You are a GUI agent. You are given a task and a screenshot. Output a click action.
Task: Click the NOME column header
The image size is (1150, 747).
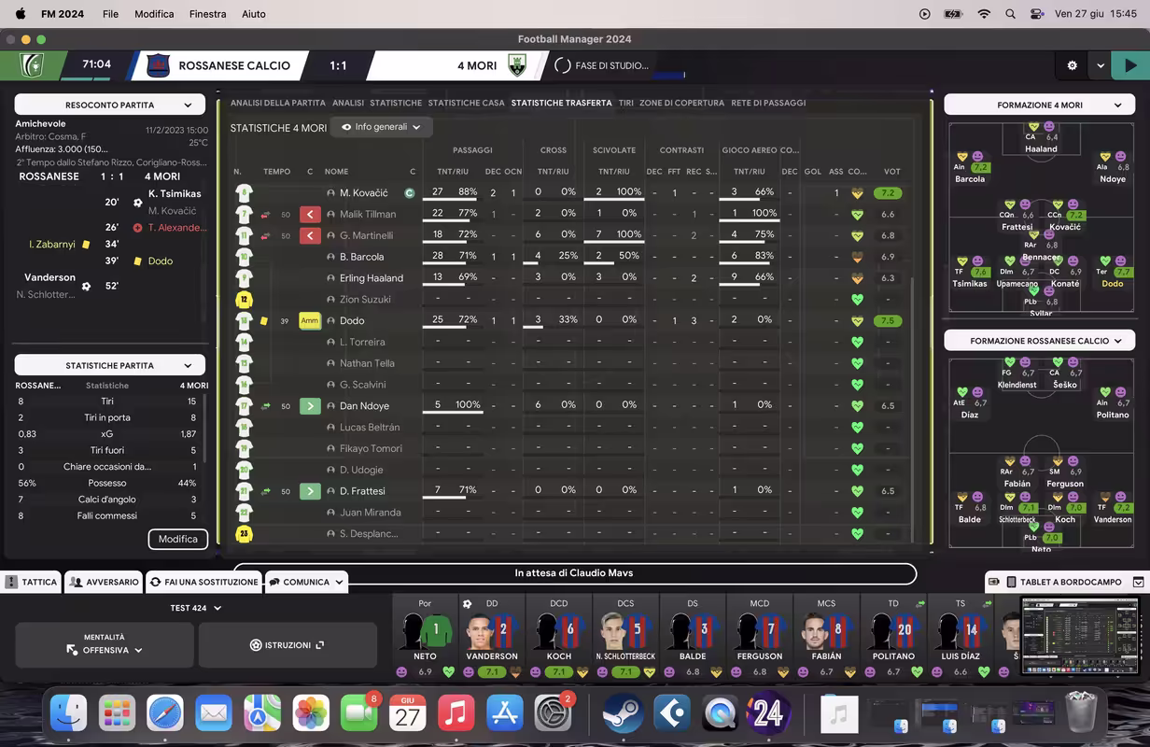(336, 172)
